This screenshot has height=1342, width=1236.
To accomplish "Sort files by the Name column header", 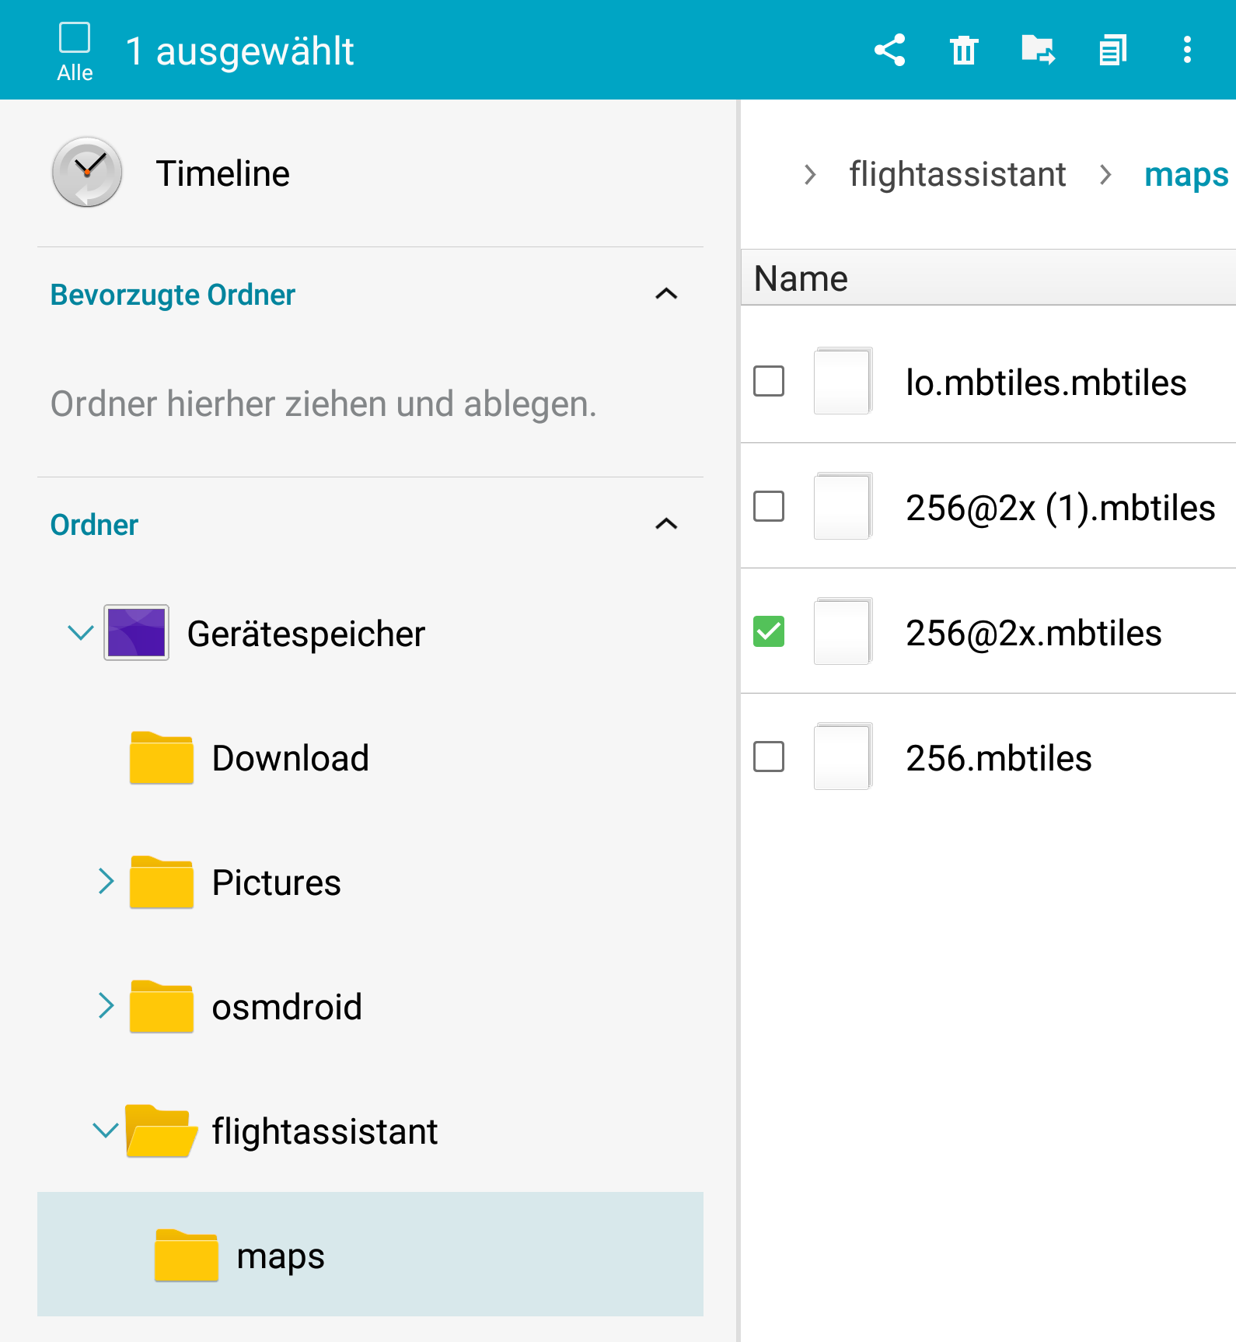I will [x=801, y=278].
